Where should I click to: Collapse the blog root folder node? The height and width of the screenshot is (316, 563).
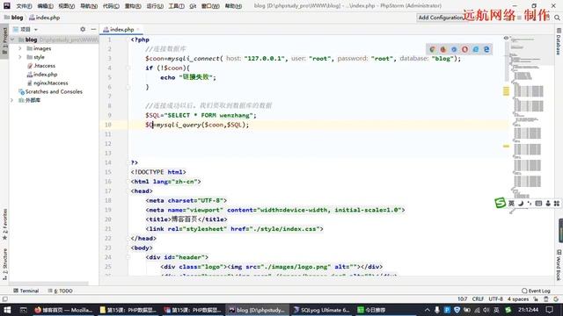pyautogui.click(x=12, y=39)
